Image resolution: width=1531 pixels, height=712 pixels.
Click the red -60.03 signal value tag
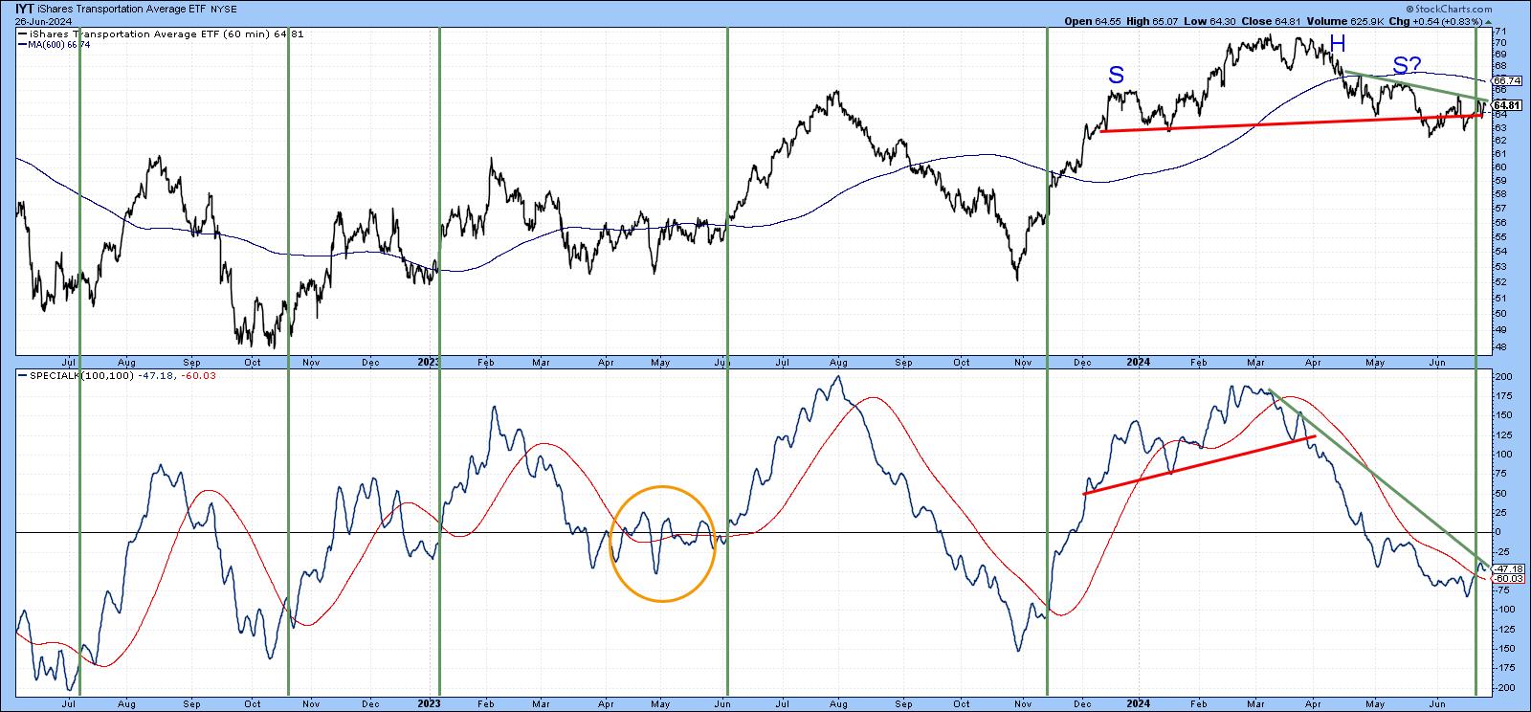[1506, 578]
